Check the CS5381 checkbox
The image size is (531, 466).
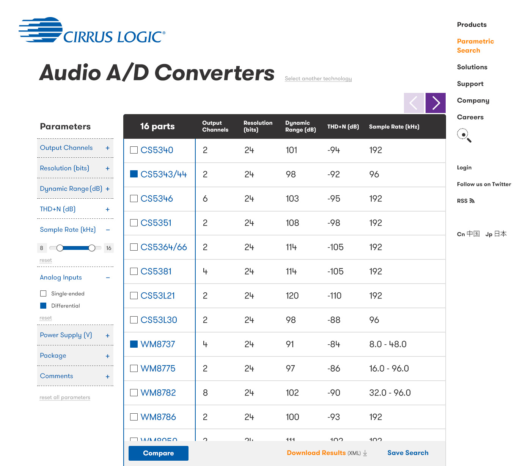pyautogui.click(x=134, y=271)
